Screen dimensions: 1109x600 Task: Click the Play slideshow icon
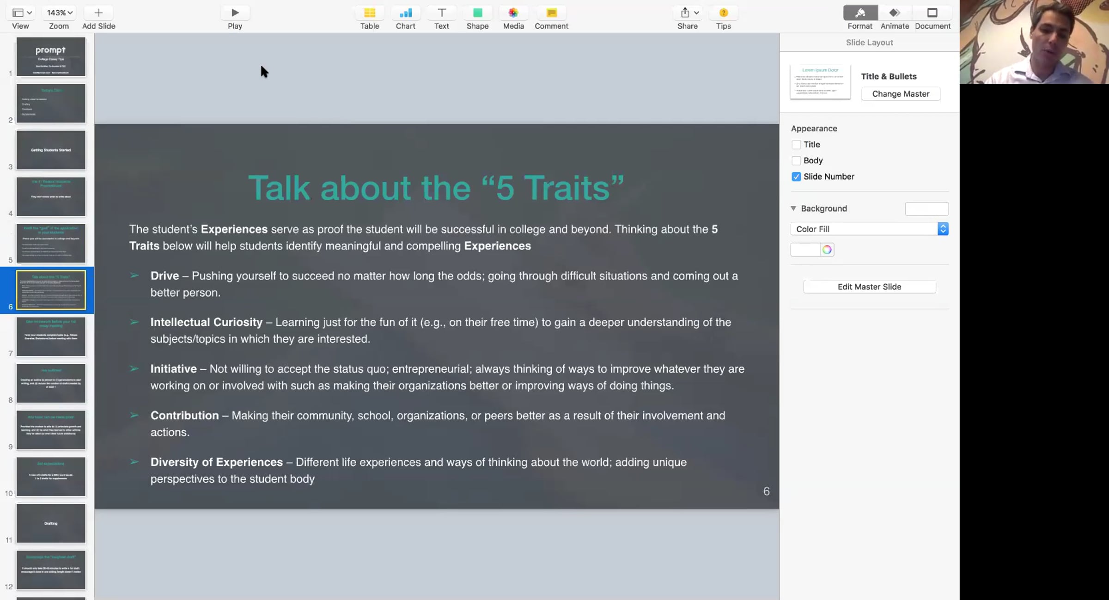[x=235, y=13]
